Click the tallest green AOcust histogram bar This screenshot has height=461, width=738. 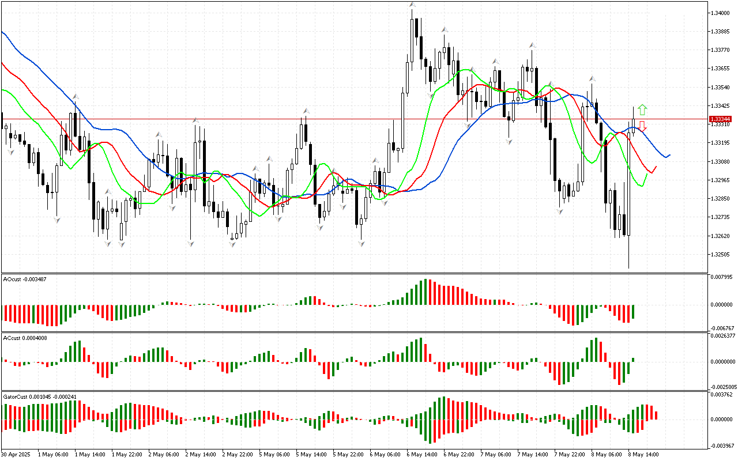pyautogui.click(x=426, y=292)
